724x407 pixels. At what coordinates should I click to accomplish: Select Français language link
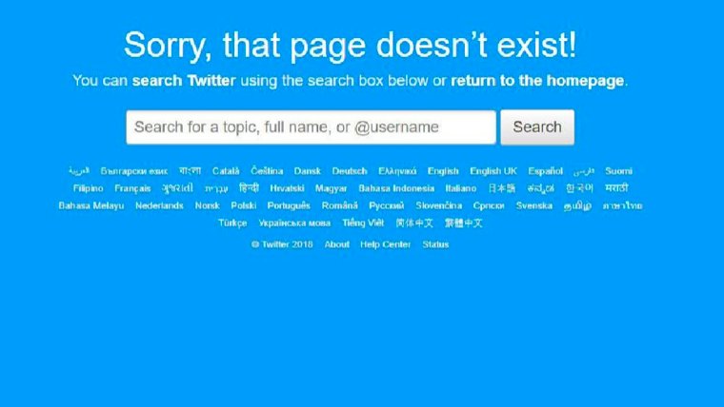(132, 188)
